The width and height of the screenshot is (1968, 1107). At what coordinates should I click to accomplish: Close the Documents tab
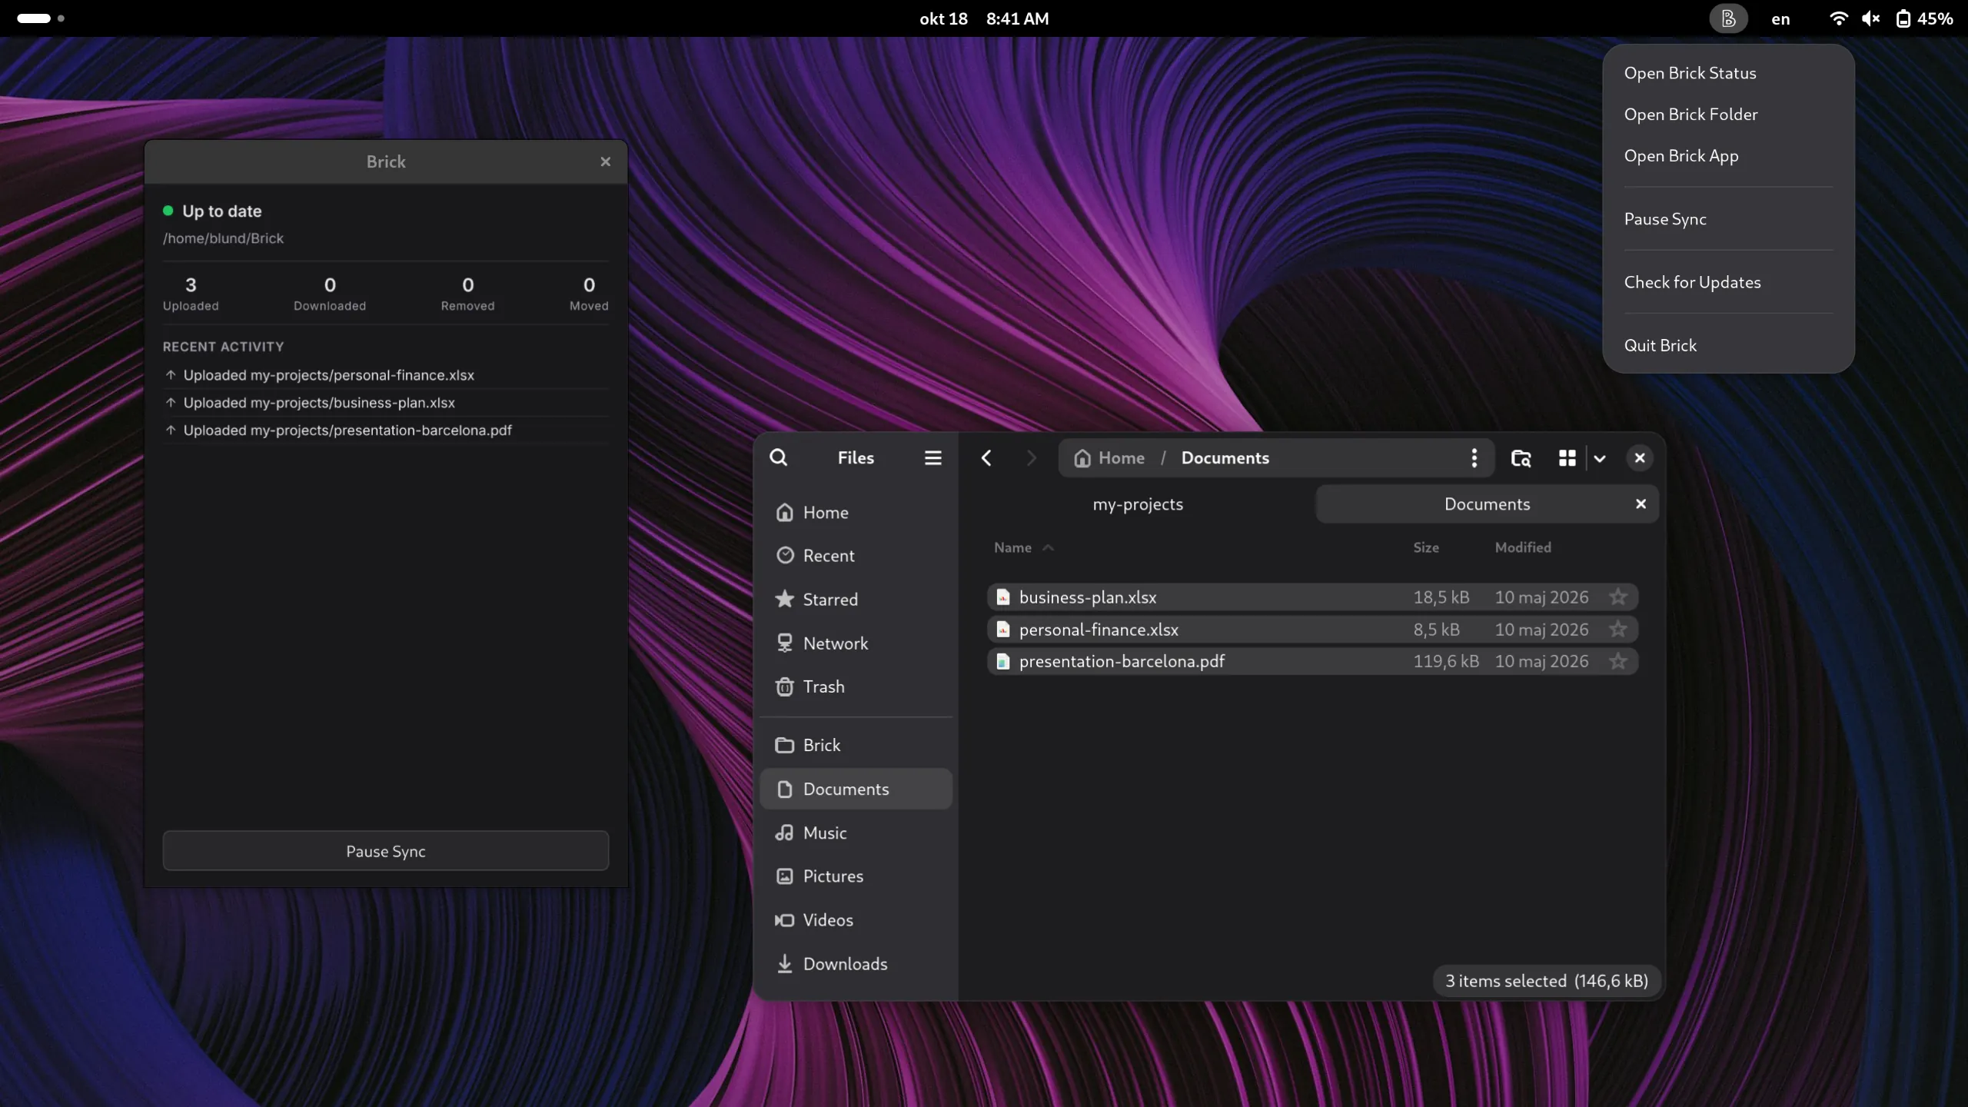click(1641, 504)
